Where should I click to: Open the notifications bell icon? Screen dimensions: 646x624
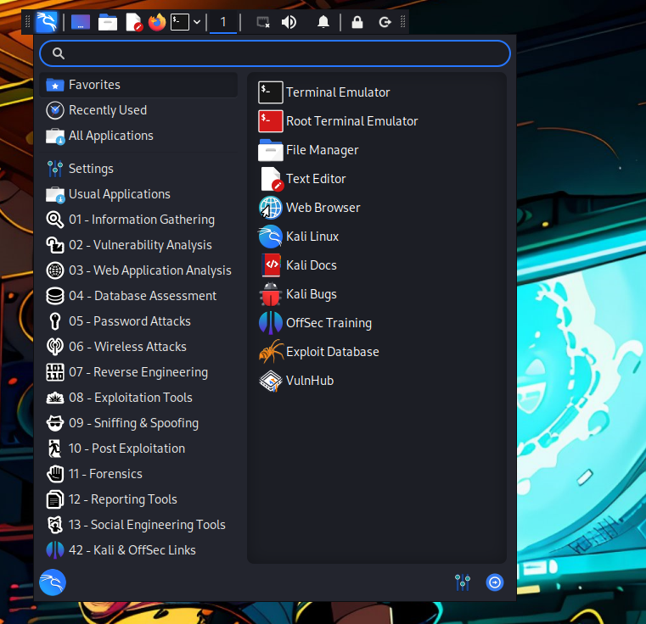[323, 22]
